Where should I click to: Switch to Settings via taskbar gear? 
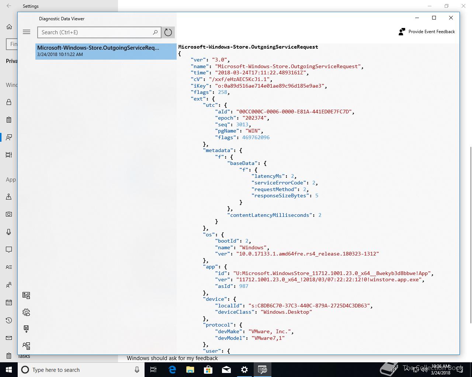(x=244, y=370)
